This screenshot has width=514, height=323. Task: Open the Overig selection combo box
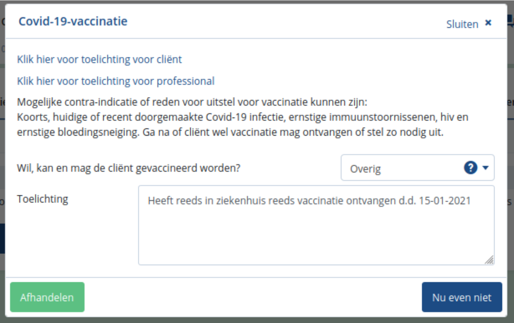pyautogui.click(x=404, y=168)
